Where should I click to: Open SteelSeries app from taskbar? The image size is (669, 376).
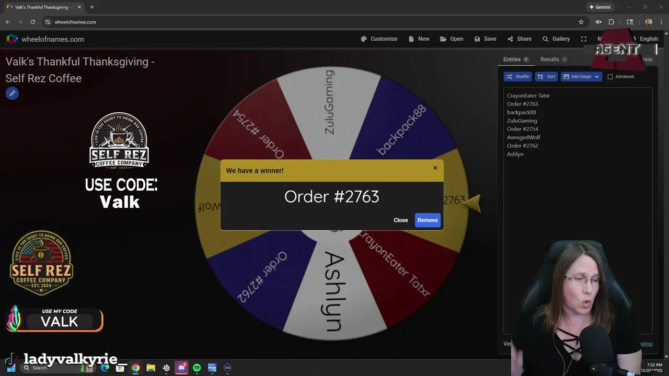pyautogui.click(x=166, y=368)
